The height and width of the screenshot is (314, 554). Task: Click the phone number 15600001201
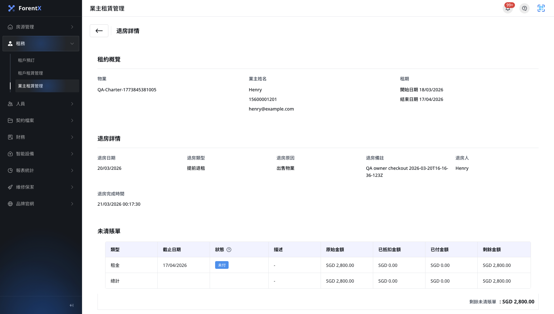[x=263, y=99]
